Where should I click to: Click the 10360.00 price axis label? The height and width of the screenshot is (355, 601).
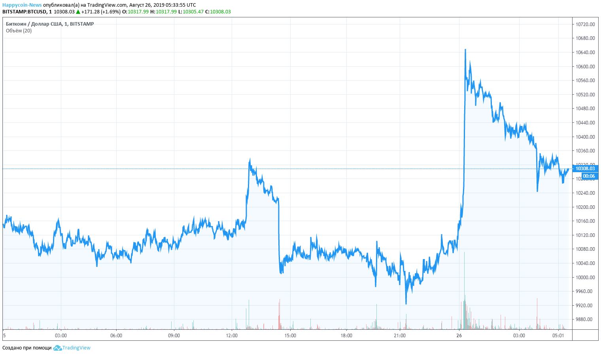(x=585, y=151)
